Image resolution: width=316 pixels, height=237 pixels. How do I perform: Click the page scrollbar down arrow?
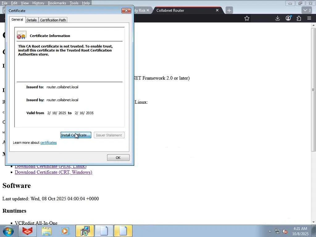tap(313, 222)
